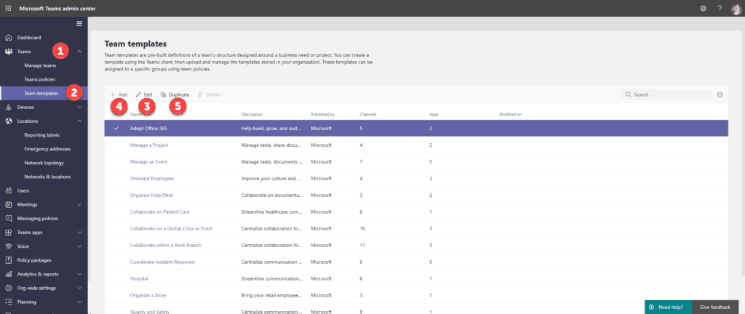Collapse the Locations section chevron
This screenshot has width=745, height=314.
click(79, 121)
